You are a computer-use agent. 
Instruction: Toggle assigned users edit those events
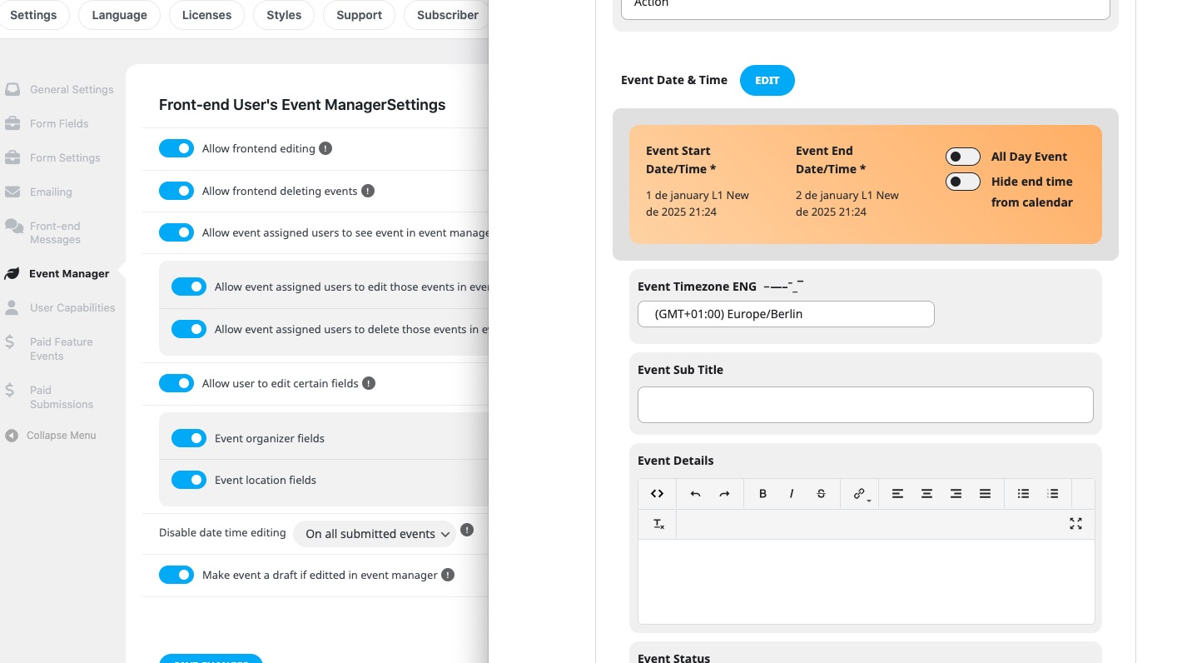(x=189, y=287)
